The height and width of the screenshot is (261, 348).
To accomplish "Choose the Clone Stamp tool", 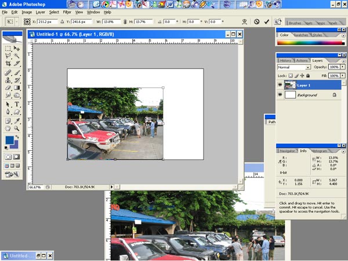I will tap(8, 80).
